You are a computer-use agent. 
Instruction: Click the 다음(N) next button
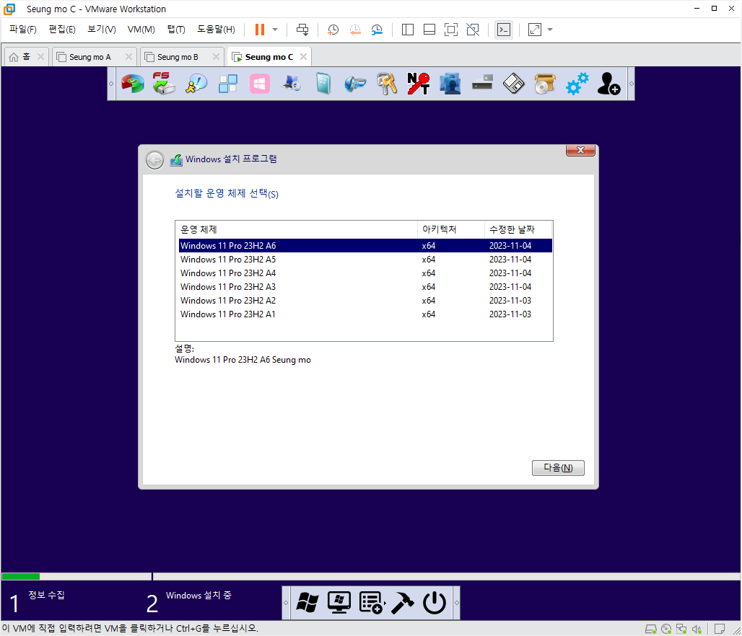click(558, 468)
